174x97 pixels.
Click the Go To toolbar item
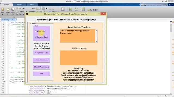(52, 11)
